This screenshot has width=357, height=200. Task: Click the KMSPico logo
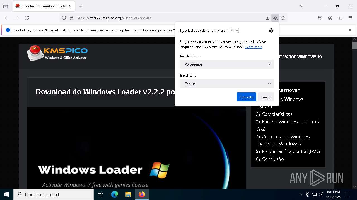(57, 53)
